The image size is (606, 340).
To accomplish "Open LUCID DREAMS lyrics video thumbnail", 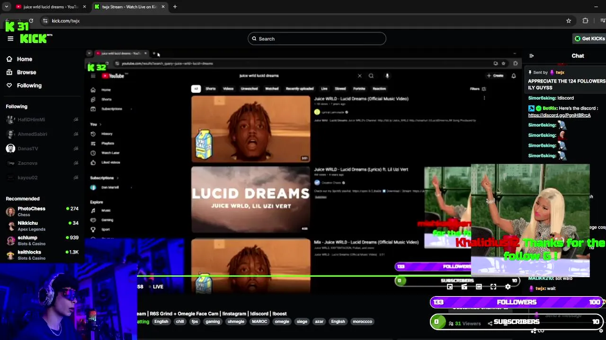I will [x=251, y=199].
